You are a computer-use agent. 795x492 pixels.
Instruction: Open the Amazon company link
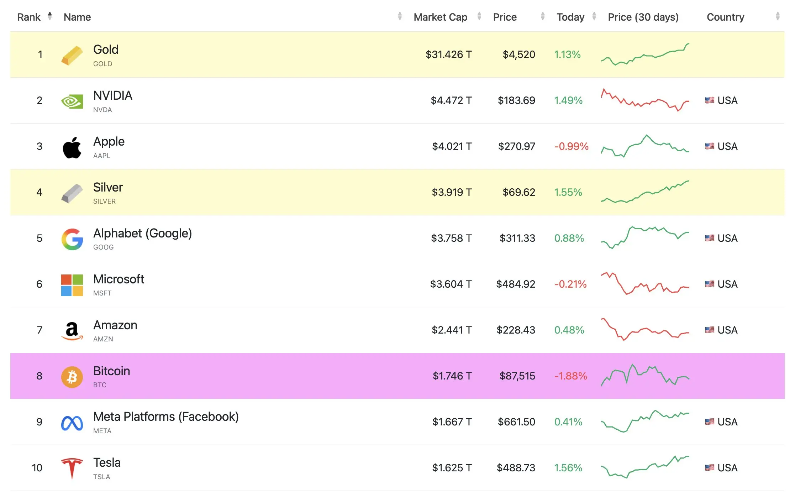[x=115, y=325]
